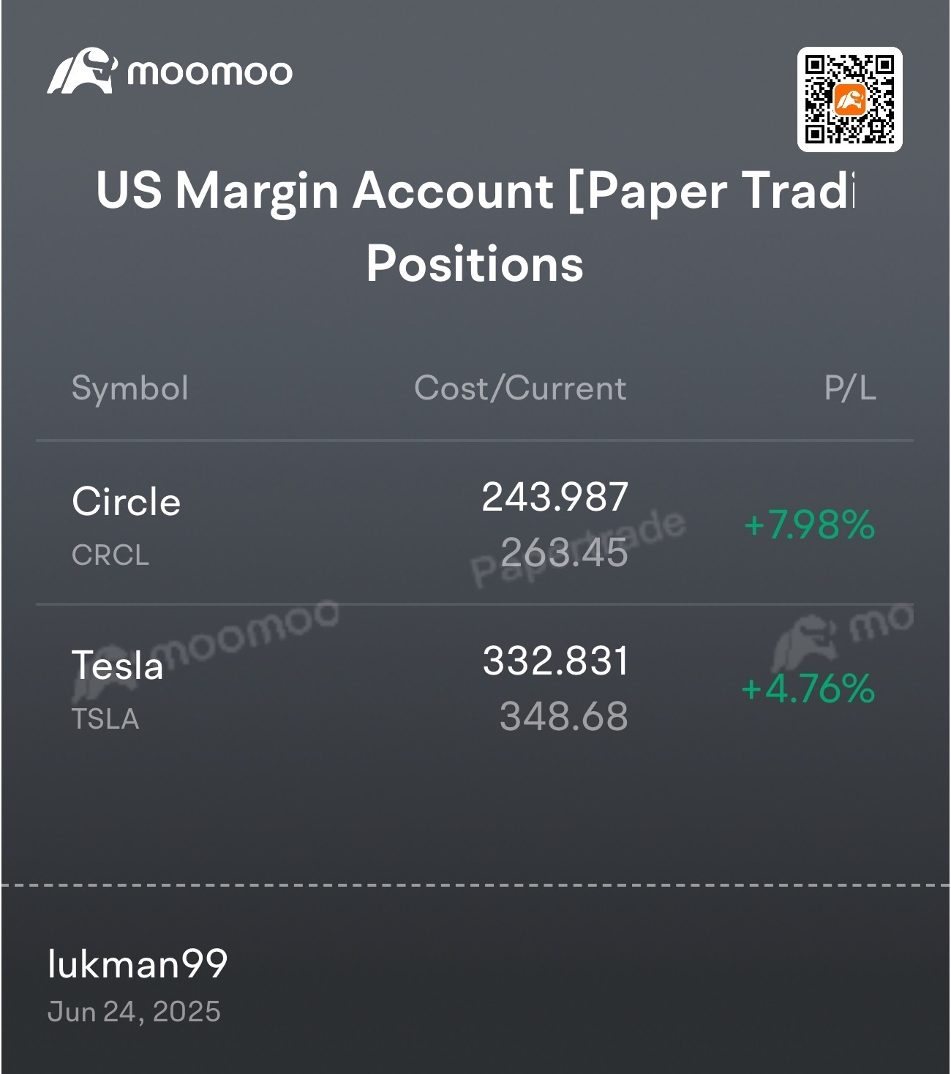Click Tesla current price 348.68

(564, 716)
